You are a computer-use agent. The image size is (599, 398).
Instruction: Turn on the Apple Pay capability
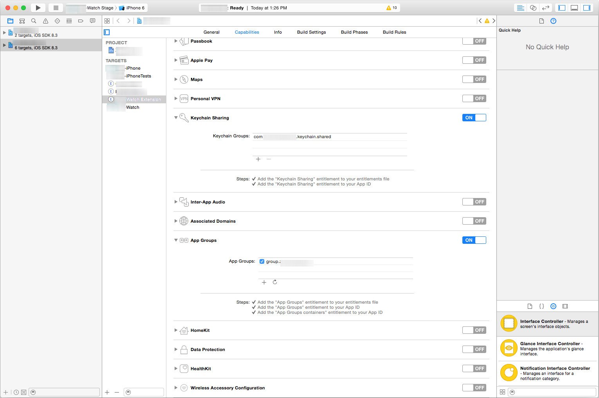(474, 60)
